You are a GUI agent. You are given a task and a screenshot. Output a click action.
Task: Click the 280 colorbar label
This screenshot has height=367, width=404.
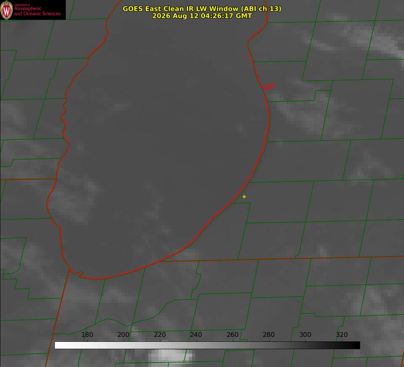269,335
